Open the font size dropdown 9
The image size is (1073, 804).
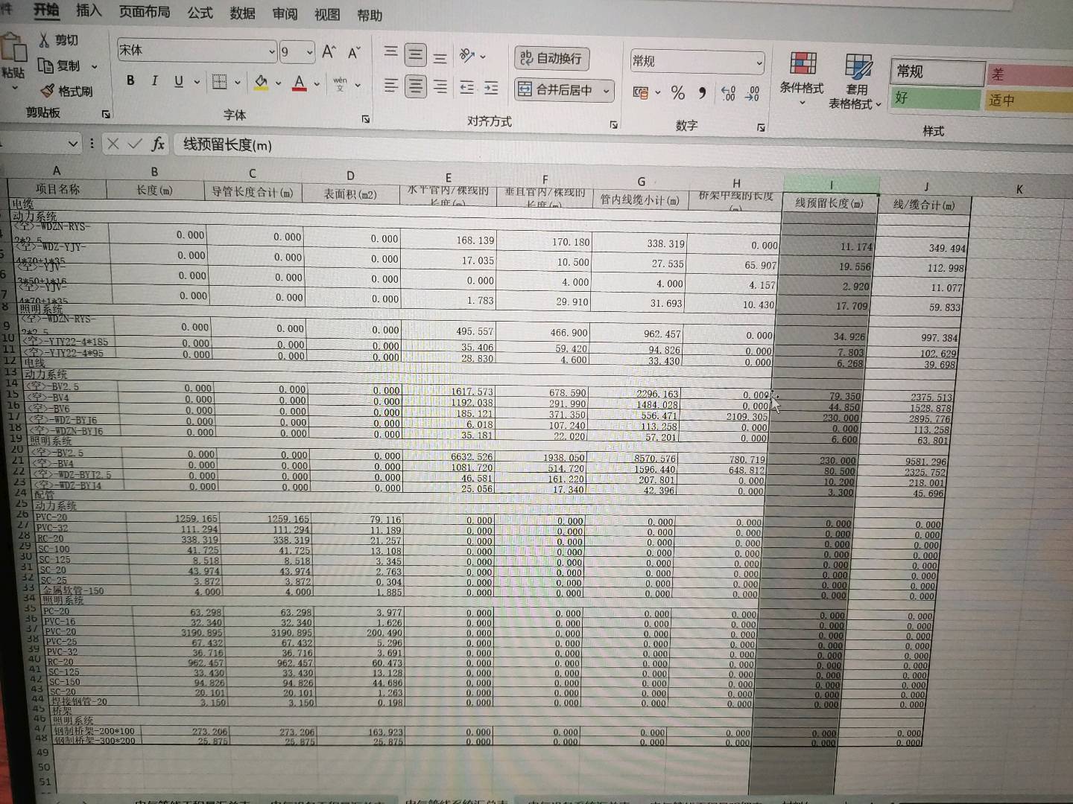coord(309,52)
